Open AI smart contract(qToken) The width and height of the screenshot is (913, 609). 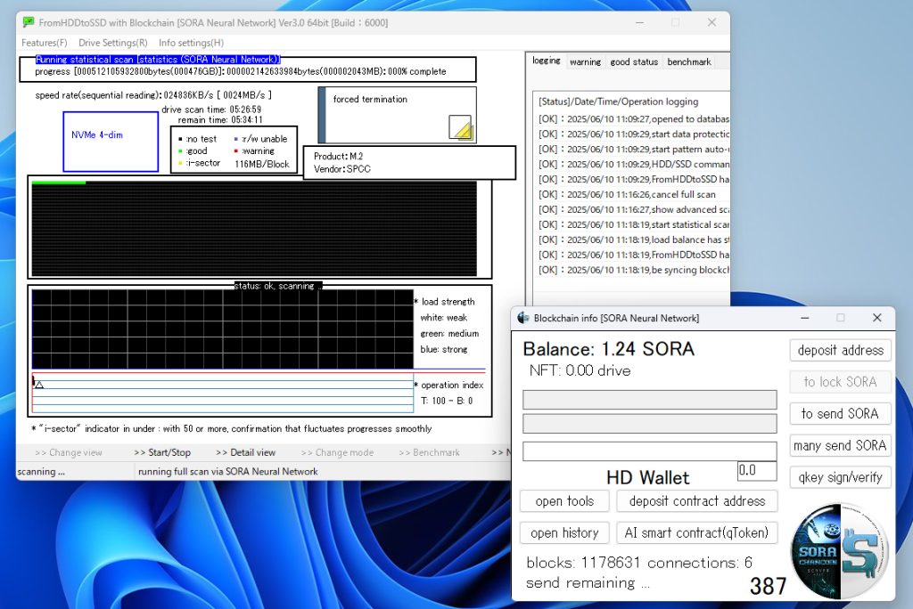[696, 532]
